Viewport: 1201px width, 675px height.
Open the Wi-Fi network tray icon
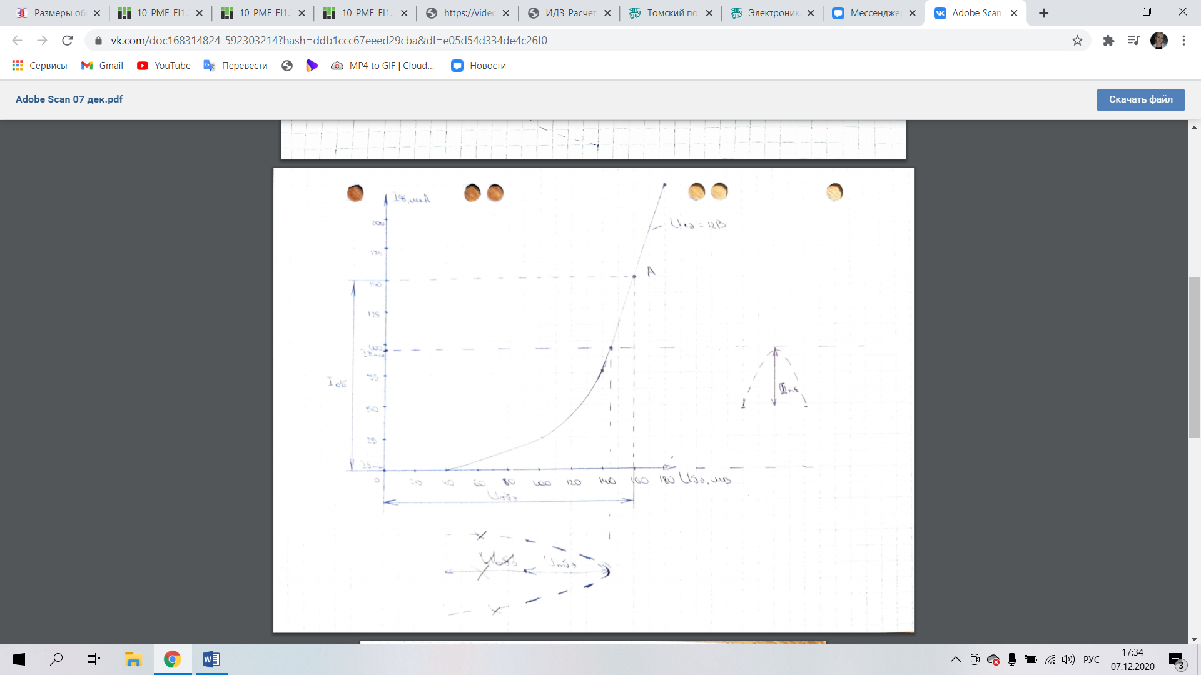pos(1050,659)
